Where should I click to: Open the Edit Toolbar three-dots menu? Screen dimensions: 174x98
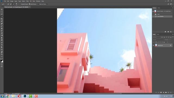click(x=2, y=57)
